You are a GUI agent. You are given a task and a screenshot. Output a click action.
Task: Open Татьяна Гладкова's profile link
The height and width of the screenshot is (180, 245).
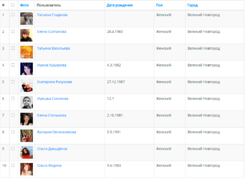52,15
